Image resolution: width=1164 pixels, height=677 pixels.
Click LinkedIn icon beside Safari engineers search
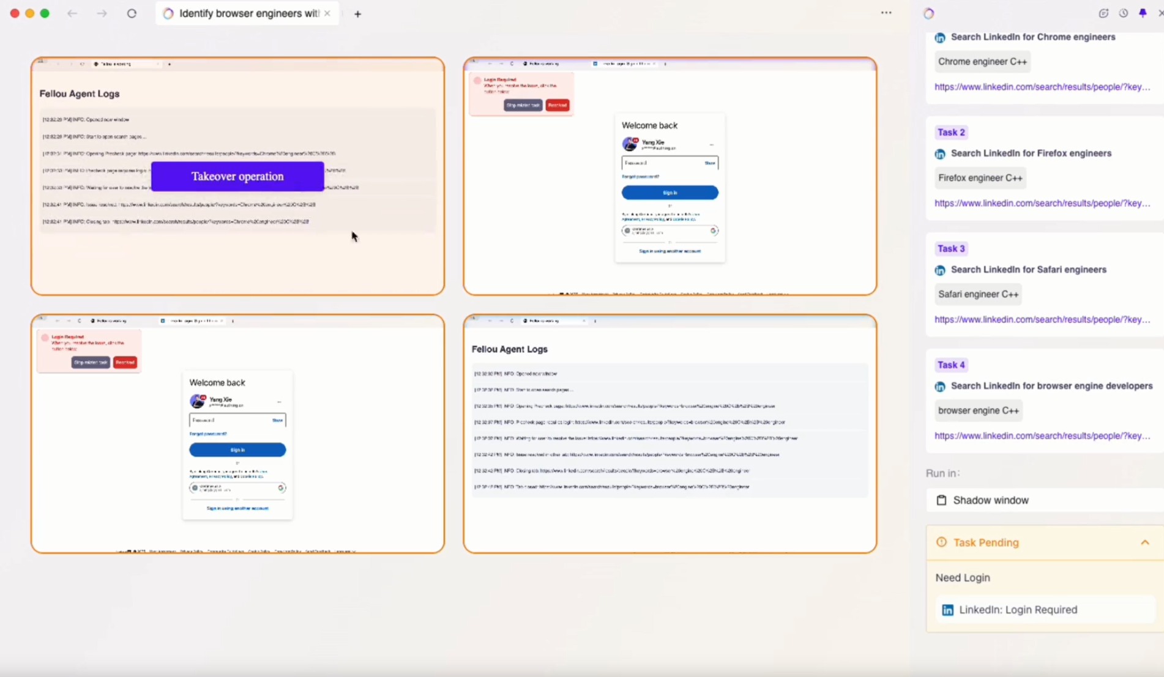940,270
